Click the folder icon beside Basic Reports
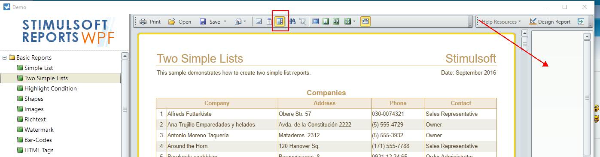 point(12,57)
